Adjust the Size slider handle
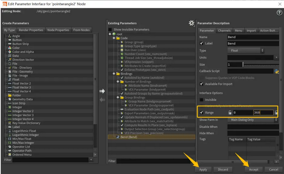The height and width of the screenshot is (174, 284). [x=243, y=64]
